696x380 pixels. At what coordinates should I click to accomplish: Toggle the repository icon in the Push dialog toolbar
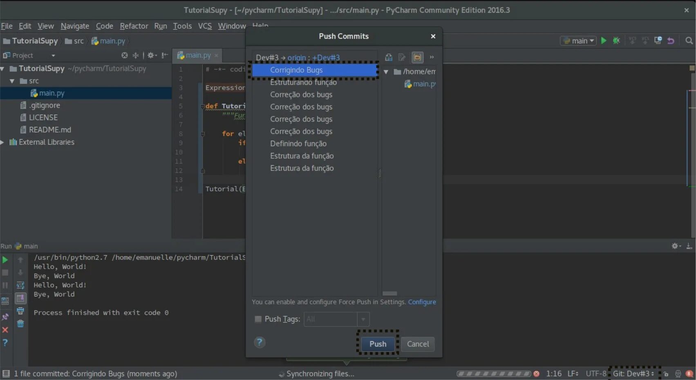[389, 57]
